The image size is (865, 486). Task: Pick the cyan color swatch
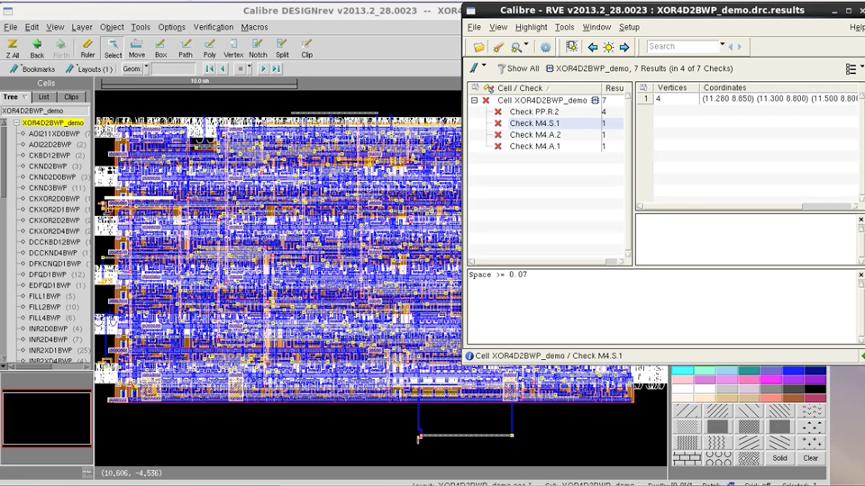pyautogui.click(x=682, y=370)
